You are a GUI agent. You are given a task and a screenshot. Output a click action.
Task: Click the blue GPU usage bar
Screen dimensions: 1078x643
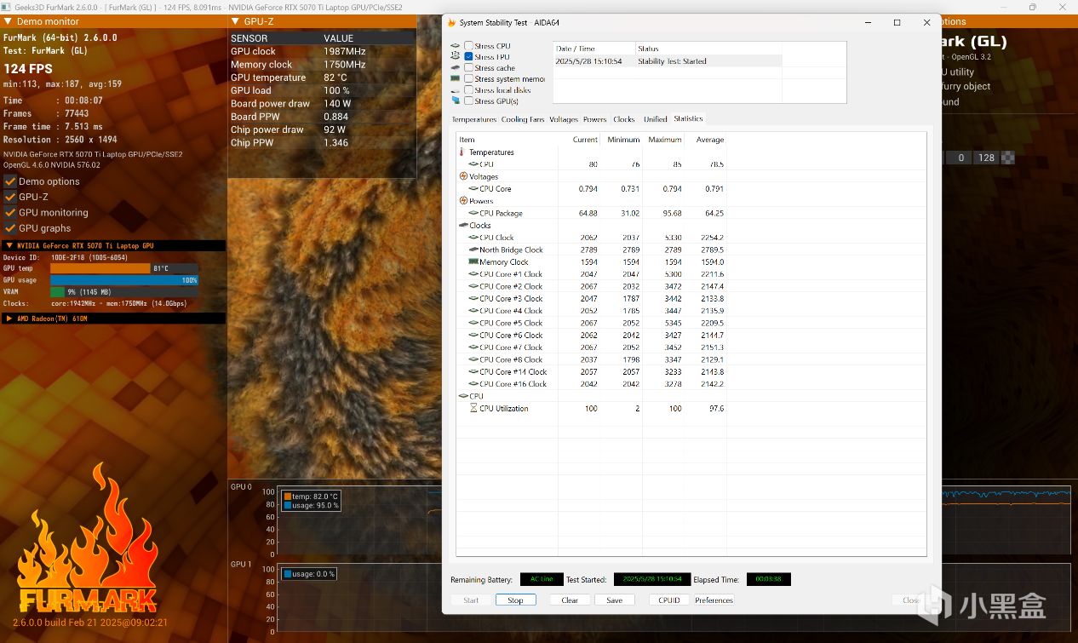click(x=123, y=280)
